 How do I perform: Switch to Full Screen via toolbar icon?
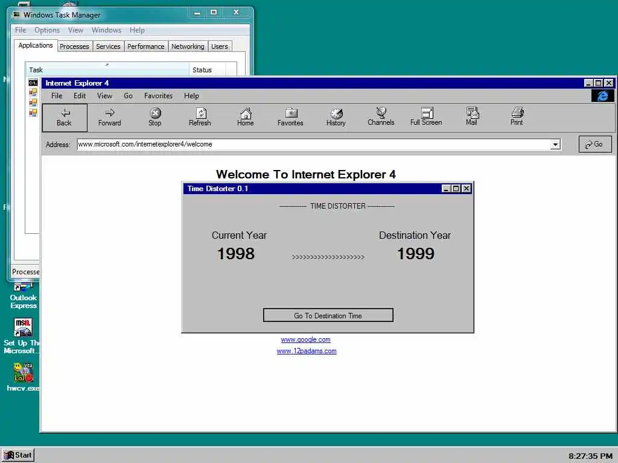pyautogui.click(x=426, y=117)
